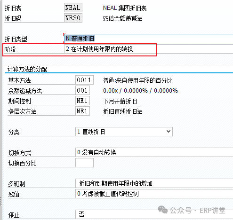The image size is (233, 220).
Task: Click the 折旧表 NEAL field
Action: click(x=73, y=8)
